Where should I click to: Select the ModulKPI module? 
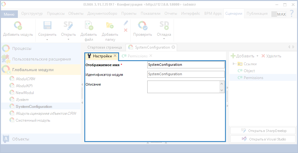pos(24,86)
